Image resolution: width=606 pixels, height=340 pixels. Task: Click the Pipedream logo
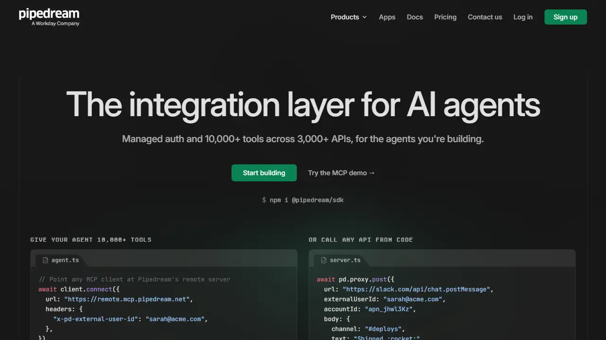point(49,17)
